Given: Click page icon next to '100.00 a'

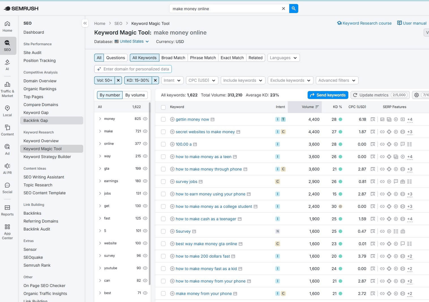Looking at the screenshot, I should click(x=195, y=144).
